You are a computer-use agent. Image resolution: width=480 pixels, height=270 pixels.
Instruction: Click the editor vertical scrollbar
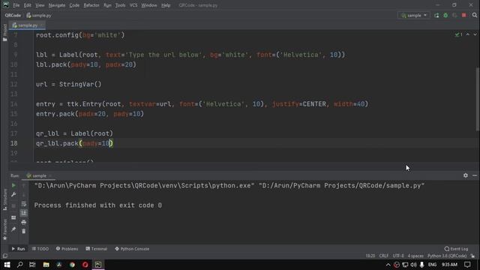[478, 100]
